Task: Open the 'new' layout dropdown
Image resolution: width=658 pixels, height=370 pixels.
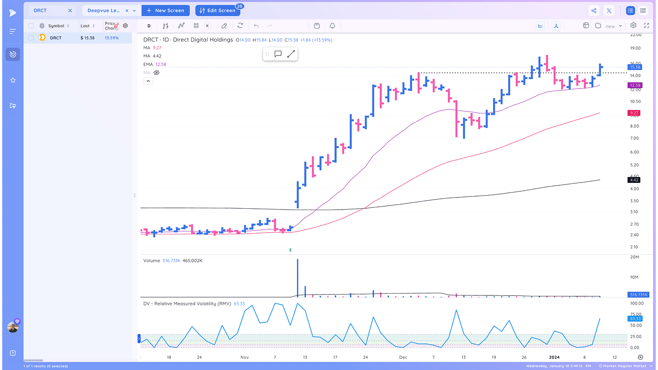Action: (620, 26)
